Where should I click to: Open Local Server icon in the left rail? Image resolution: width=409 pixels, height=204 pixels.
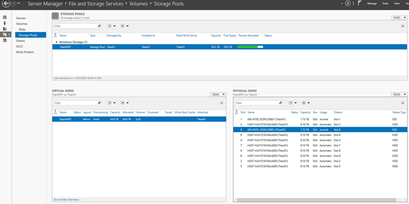5,23
